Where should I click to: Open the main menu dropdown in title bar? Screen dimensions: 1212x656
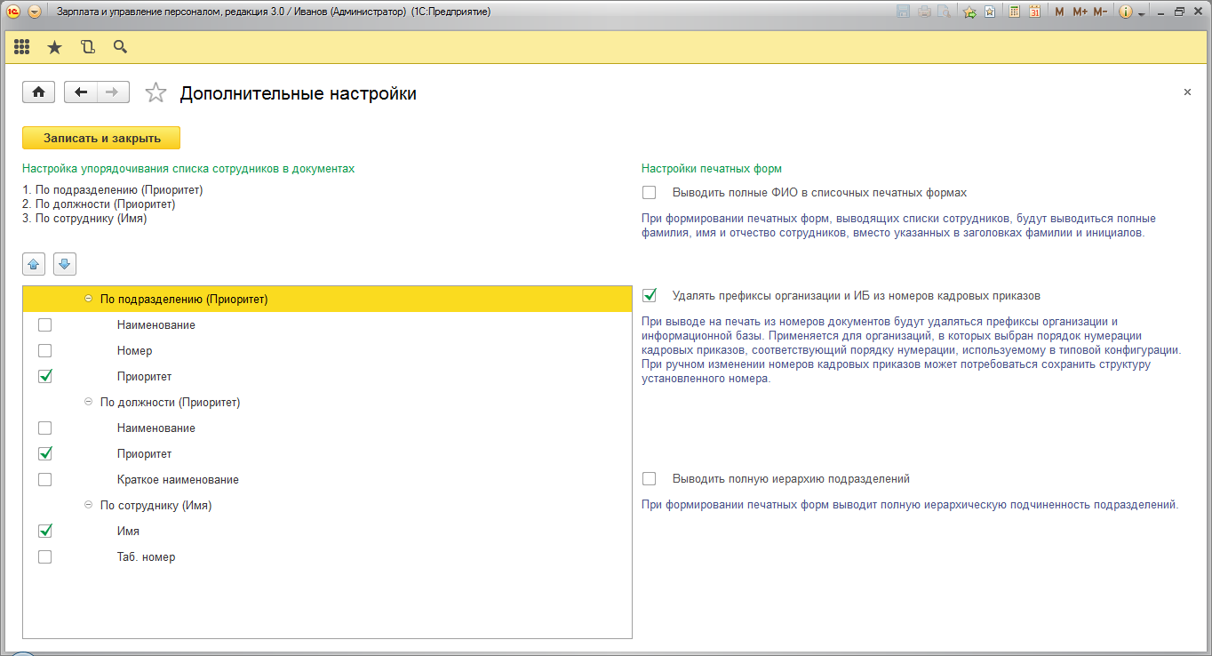pyautogui.click(x=35, y=12)
